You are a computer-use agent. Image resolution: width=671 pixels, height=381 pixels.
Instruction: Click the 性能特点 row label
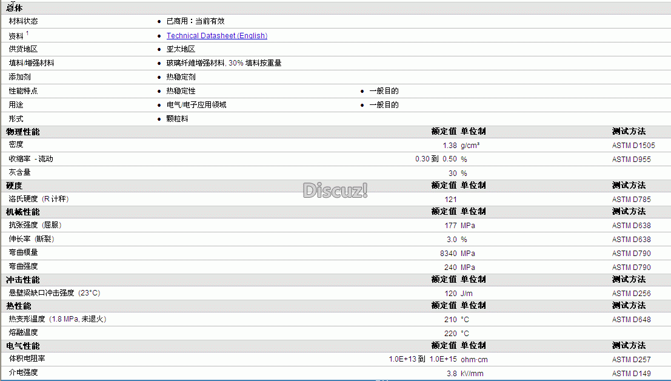click(x=23, y=91)
